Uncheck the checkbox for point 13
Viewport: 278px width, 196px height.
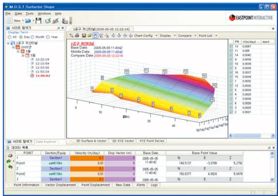231,46
